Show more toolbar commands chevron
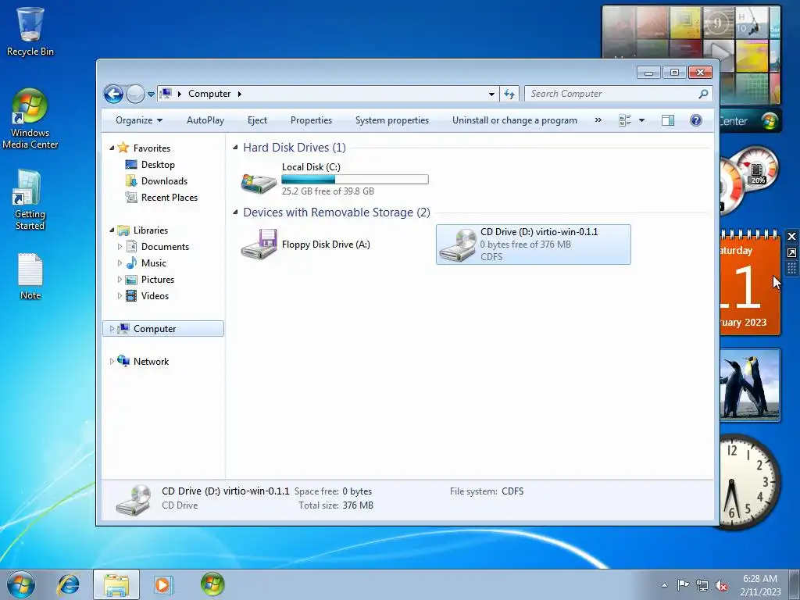 598,120
